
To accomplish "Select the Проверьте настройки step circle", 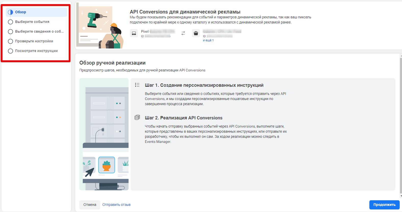I will 10,41.
